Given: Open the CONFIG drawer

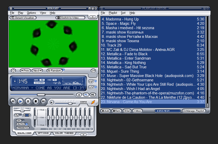Looking at the screenshot, I should coord(83,102).
